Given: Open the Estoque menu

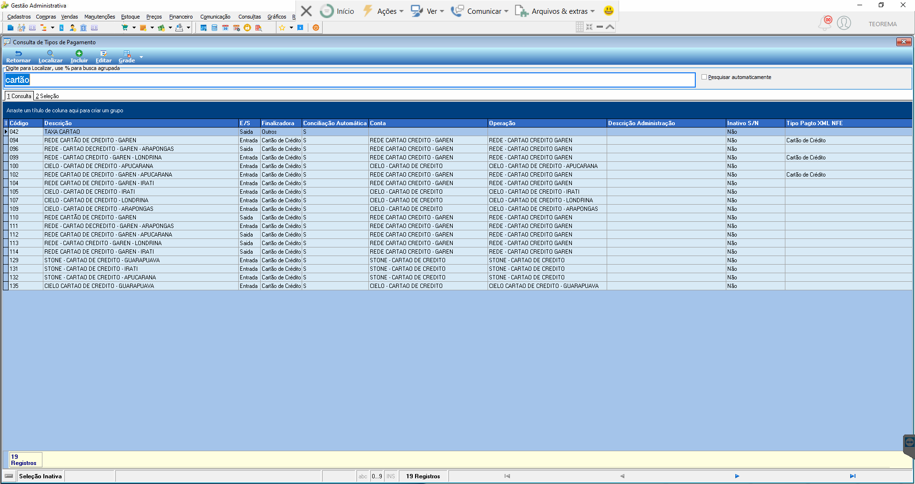Looking at the screenshot, I should pyautogui.click(x=131, y=17).
